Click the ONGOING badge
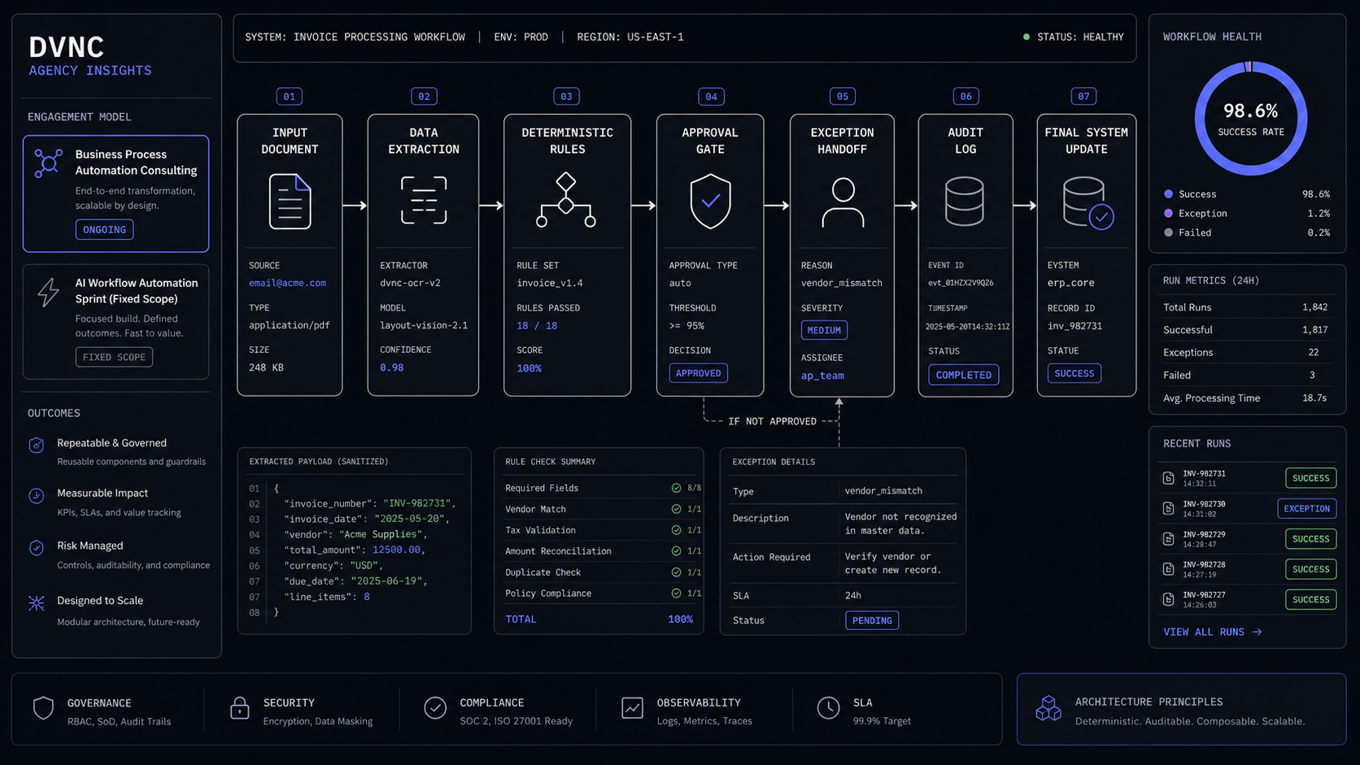This screenshot has height=765, width=1360. pyautogui.click(x=104, y=229)
